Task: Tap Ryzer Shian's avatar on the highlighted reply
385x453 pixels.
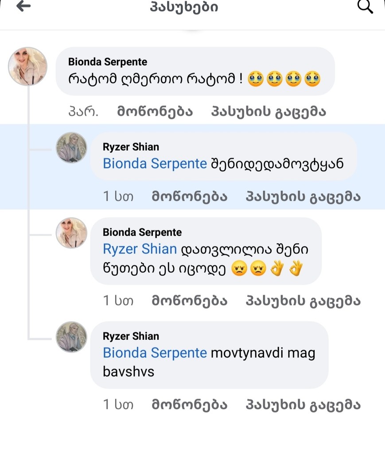Action: [71, 148]
